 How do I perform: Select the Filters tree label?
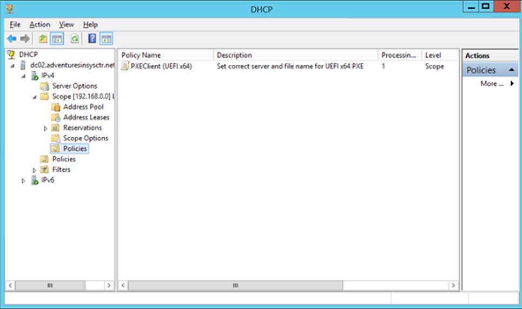coord(61,170)
